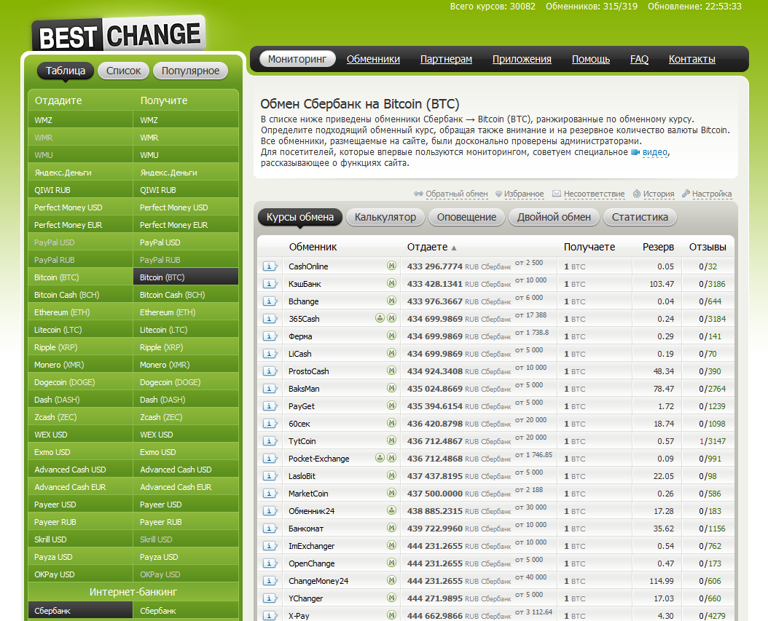Select Сбербанк in the Получите column

186,611
